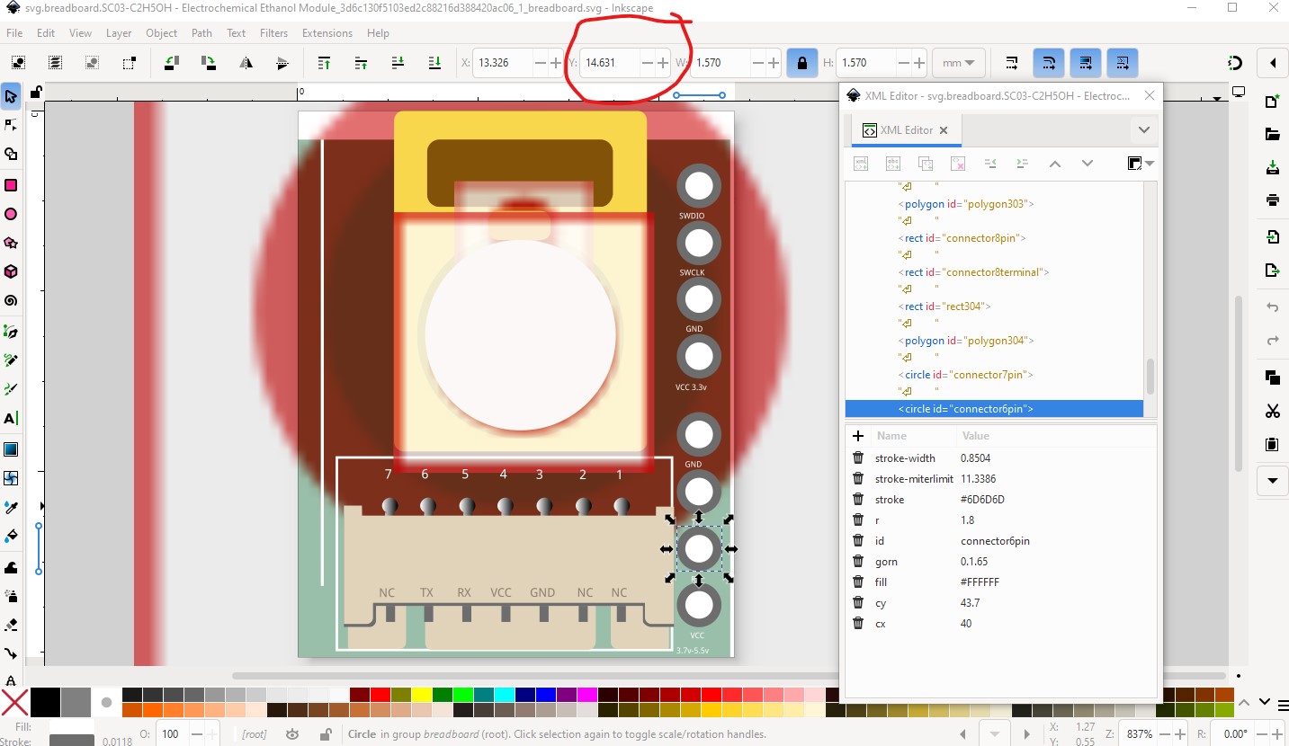The image size is (1289, 746).
Task: Add a new attribute with plus icon
Action: pos(858,436)
